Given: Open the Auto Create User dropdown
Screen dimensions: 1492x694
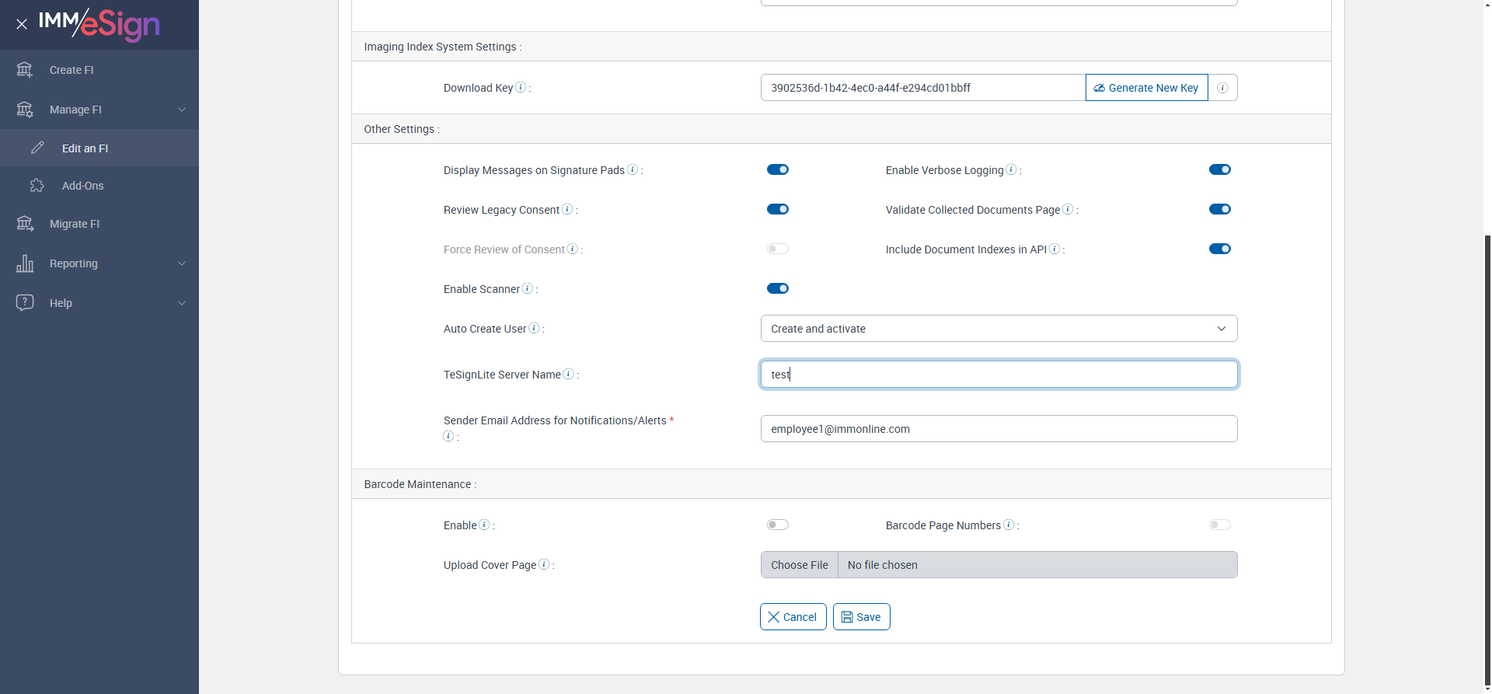Looking at the screenshot, I should (999, 329).
